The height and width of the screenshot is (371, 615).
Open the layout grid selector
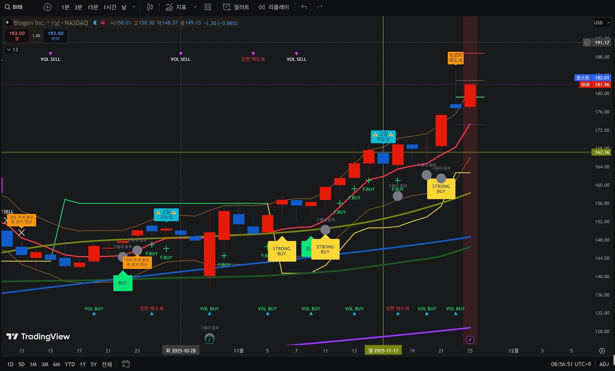coord(208,7)
